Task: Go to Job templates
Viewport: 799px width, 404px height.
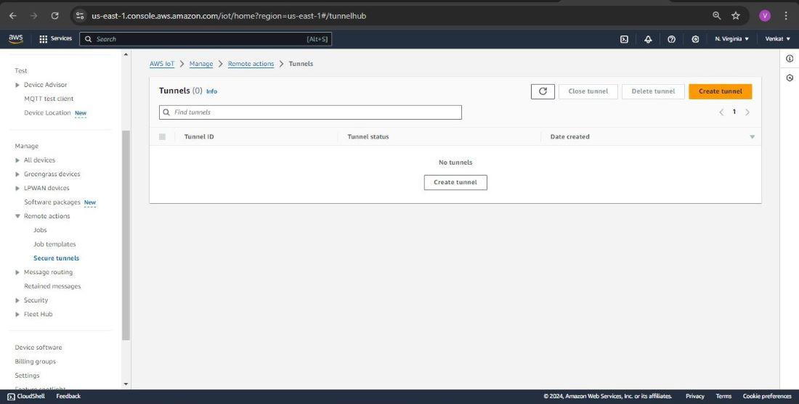Action: pyautogui.click(x=54, y=244)
